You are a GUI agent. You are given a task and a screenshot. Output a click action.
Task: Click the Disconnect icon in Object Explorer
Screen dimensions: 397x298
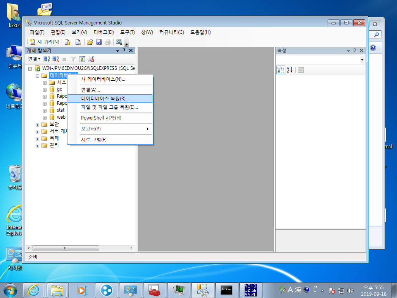click(x=55, y=59)
